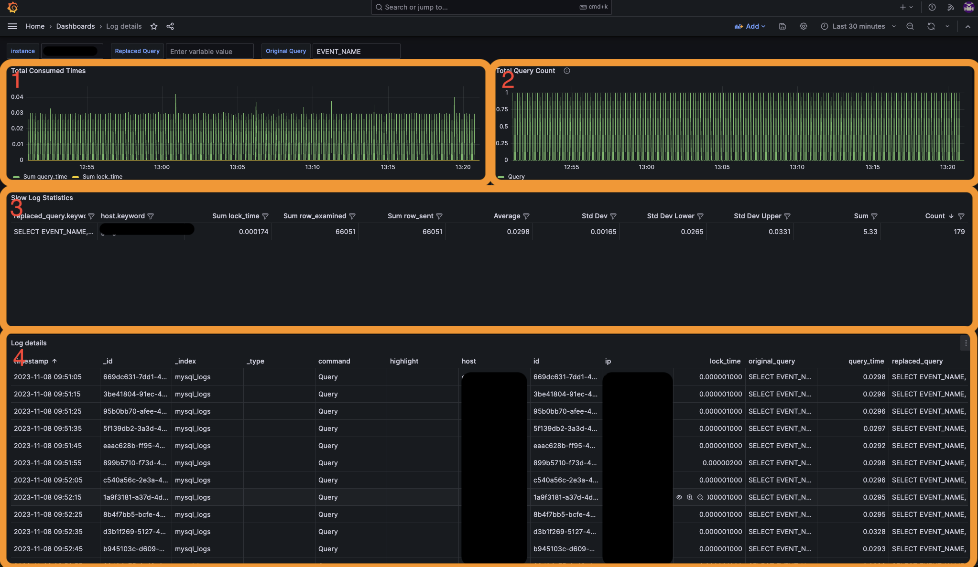Collapse the top bar with chevron
This screenshot has width=978, height=567.
(968, 26)
